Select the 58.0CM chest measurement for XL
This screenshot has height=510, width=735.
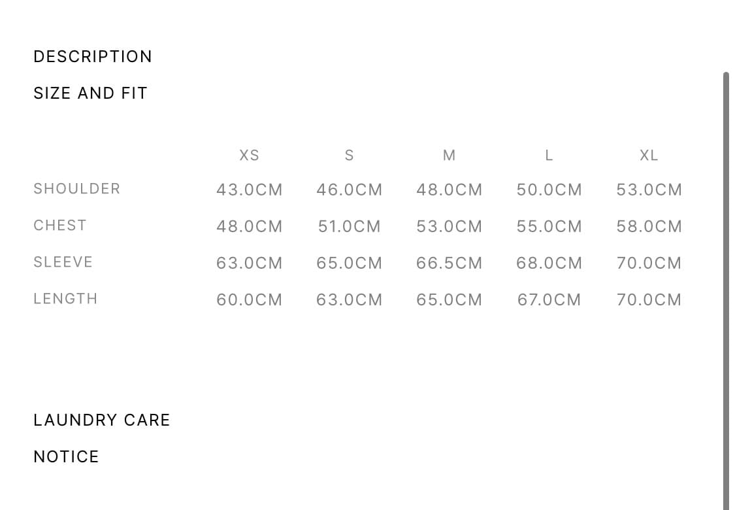pos(649,227)
